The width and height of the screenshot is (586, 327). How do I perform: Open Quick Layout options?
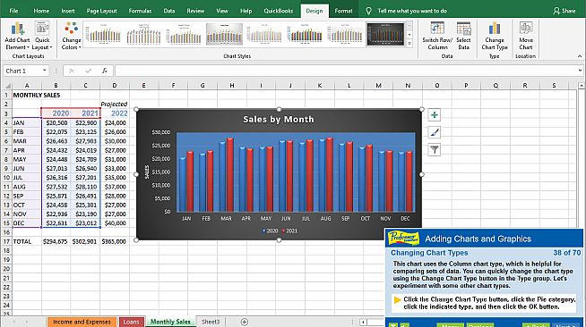(x=42, y=36)
